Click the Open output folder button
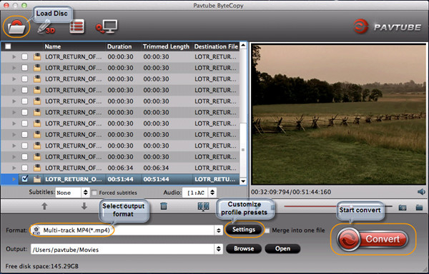The height and width of the screenshot is (274, 429). click(282, 248)
